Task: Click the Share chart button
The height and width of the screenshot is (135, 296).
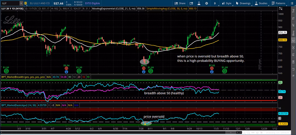Action: 180,3
